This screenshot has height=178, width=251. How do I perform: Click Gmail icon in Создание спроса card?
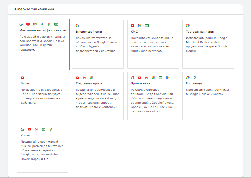click(x=85, y=78)
